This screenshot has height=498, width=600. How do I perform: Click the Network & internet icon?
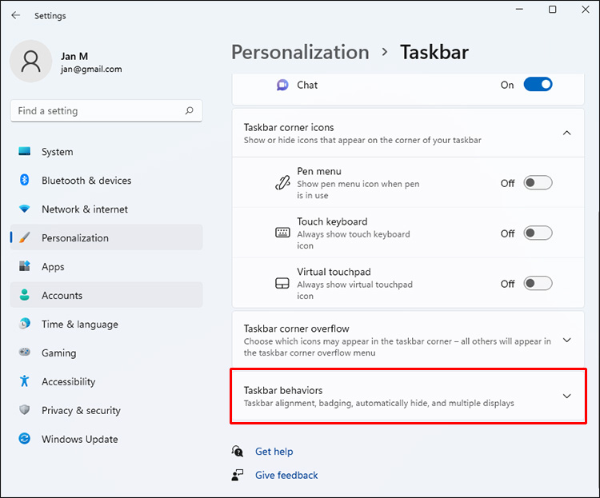tap(25, 209)
